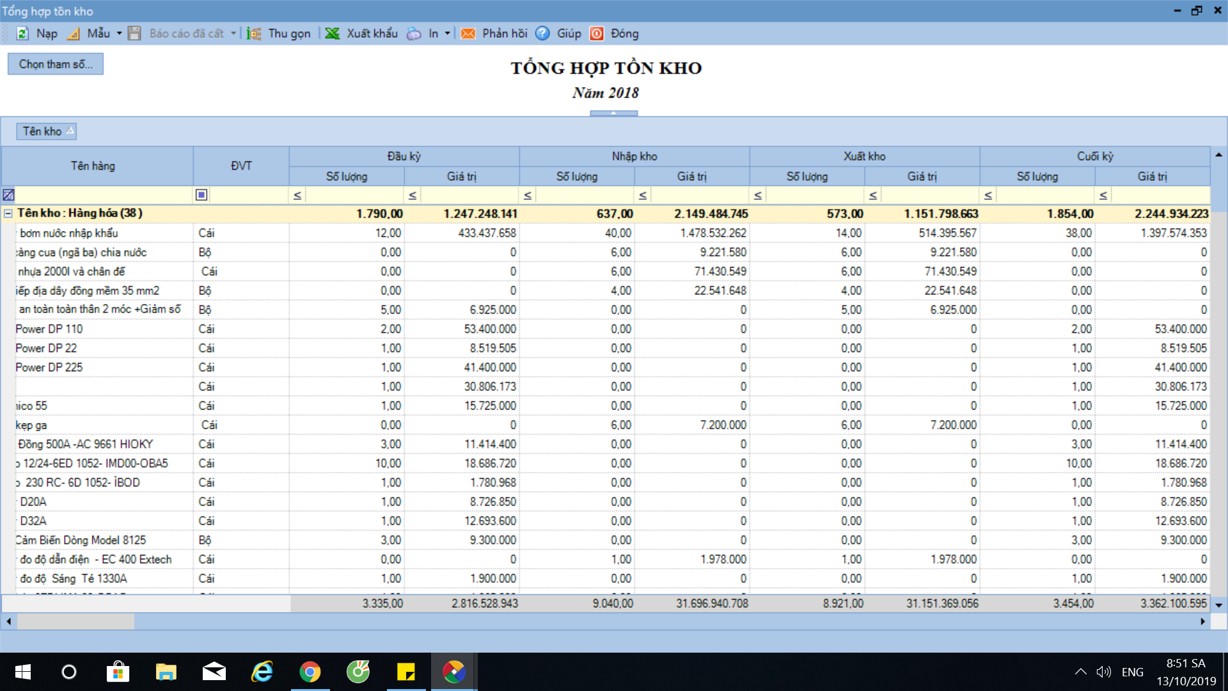Screen dimensions: 1228x691
Task: Click the Chọn tham số button
Action: pyautogui.click(x=56, y=64)
